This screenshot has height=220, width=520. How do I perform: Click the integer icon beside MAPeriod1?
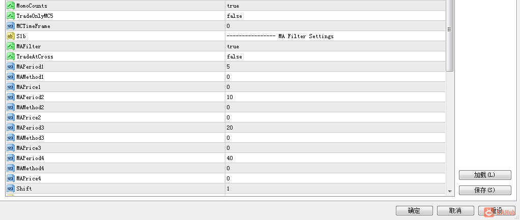11,67
